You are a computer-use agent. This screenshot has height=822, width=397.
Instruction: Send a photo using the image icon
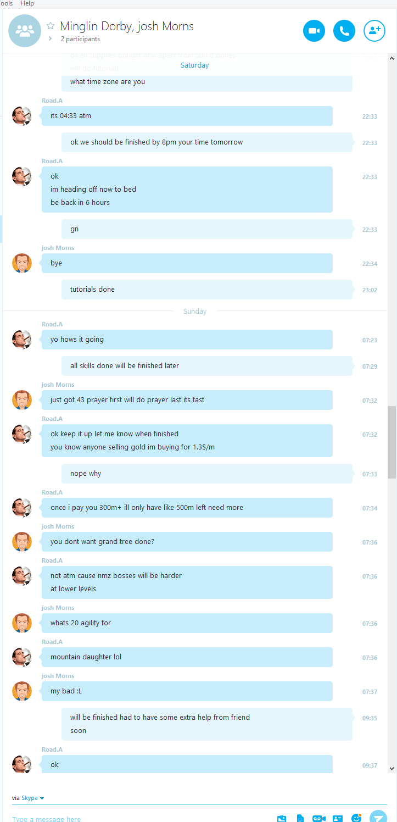(282, 819)
